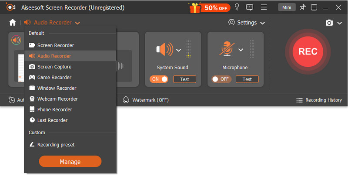Choose Webcam Recorder in the list

tap(57, 99)
